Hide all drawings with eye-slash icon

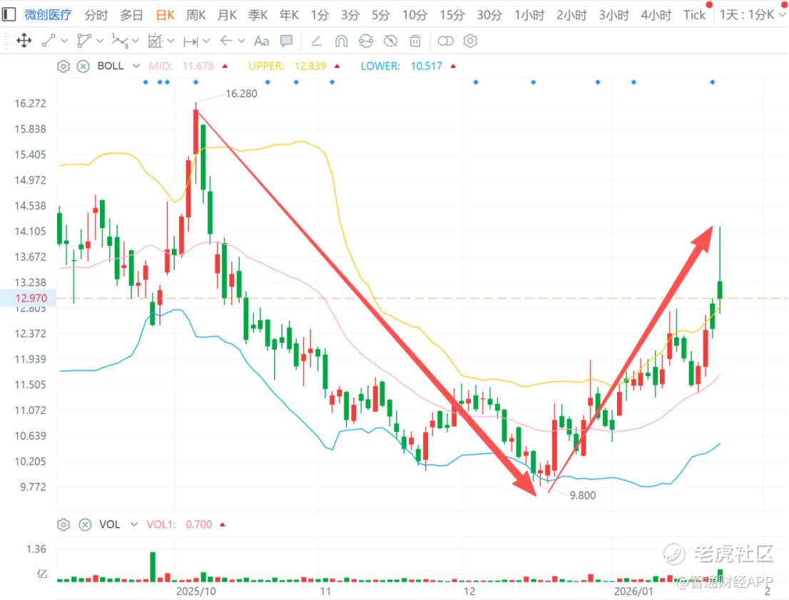click(390, 41)
